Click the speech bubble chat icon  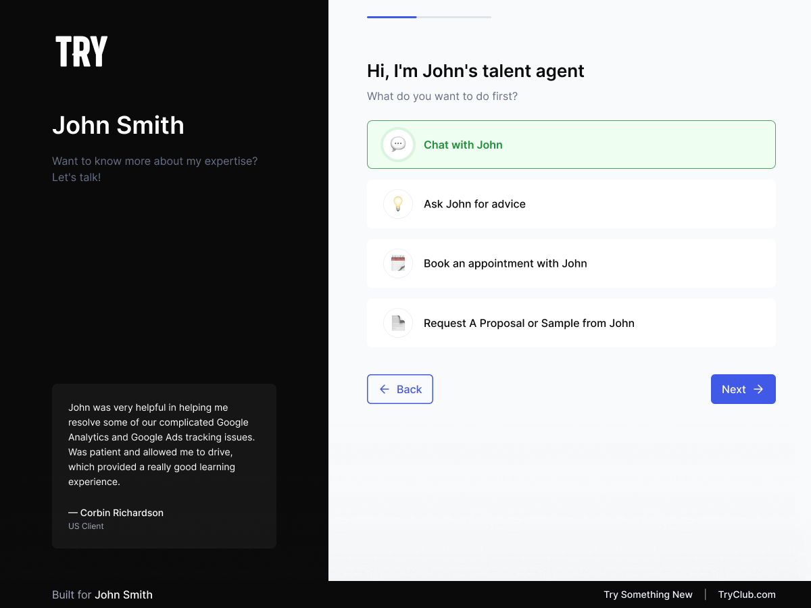coord(398,145)
